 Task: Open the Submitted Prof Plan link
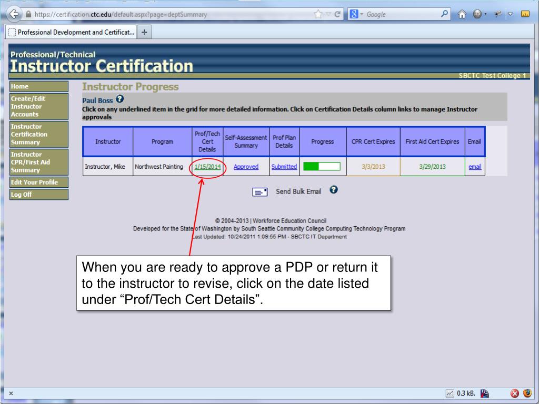pos(284,167)
